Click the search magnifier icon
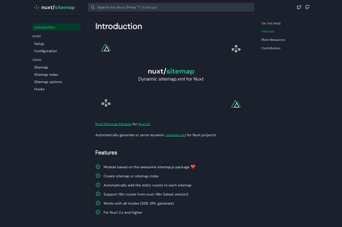Viewport: 342px width, 227px height. tap(93, 7)
